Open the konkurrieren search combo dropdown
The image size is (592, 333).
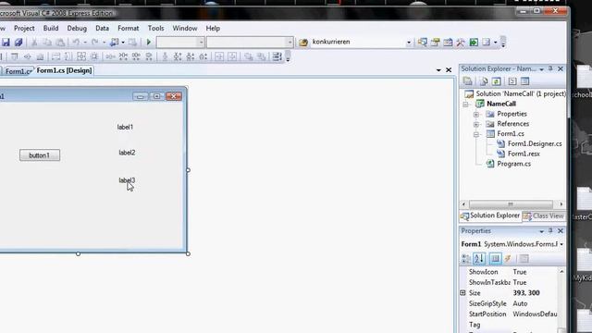(x=409, y=43)
